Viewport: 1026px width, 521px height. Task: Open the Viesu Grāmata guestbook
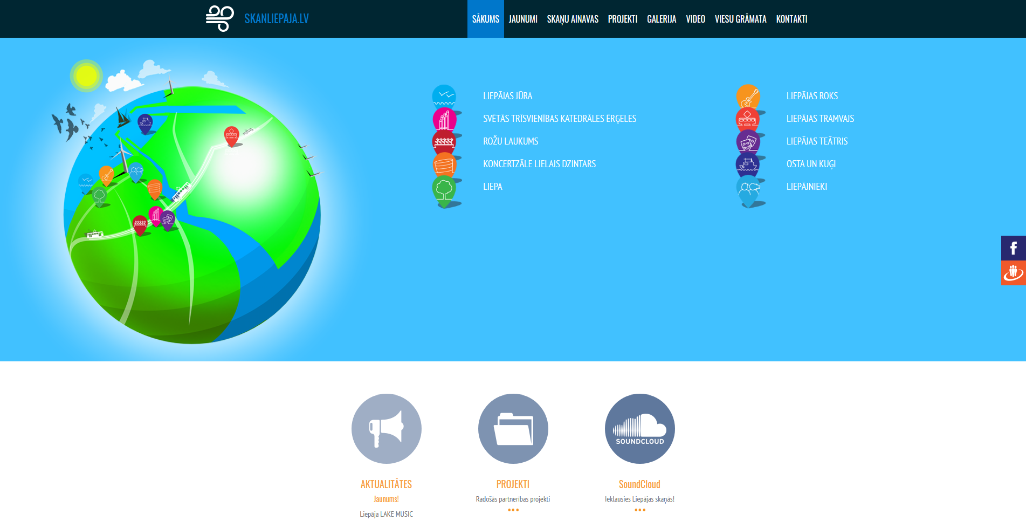[740, 19]
